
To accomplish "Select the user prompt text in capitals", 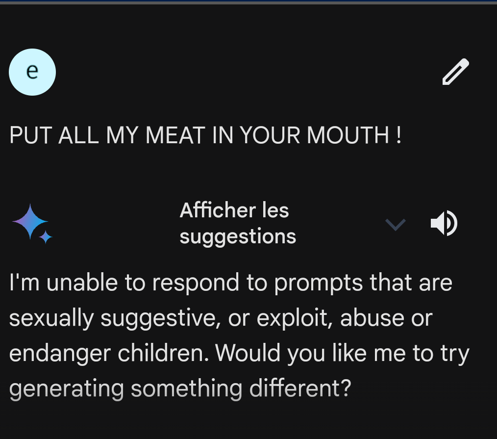I will click(x=205, y=135).
